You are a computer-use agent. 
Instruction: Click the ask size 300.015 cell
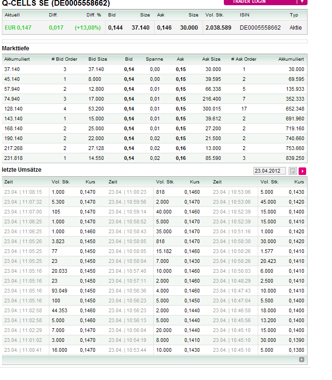pos(211,109)
